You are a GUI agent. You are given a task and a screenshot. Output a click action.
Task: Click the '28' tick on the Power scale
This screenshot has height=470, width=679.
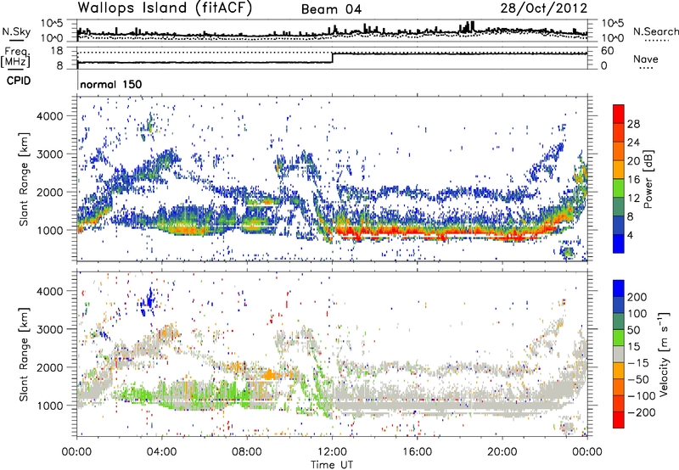click(x=633, y=124)
